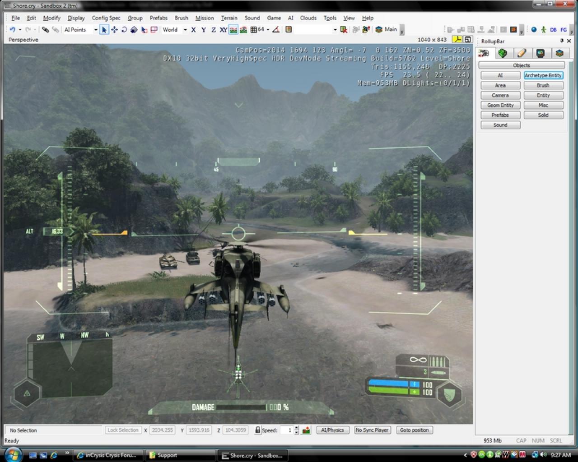The height and width of the screenshot is (462, 578).
Task: Open the File menu
Action: [x=16, y=18]
